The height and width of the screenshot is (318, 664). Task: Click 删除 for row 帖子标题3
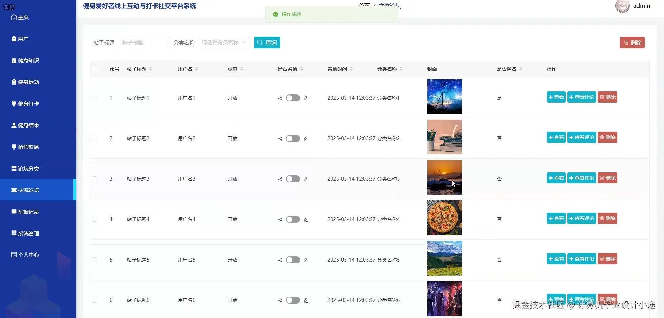coord(608,178)
